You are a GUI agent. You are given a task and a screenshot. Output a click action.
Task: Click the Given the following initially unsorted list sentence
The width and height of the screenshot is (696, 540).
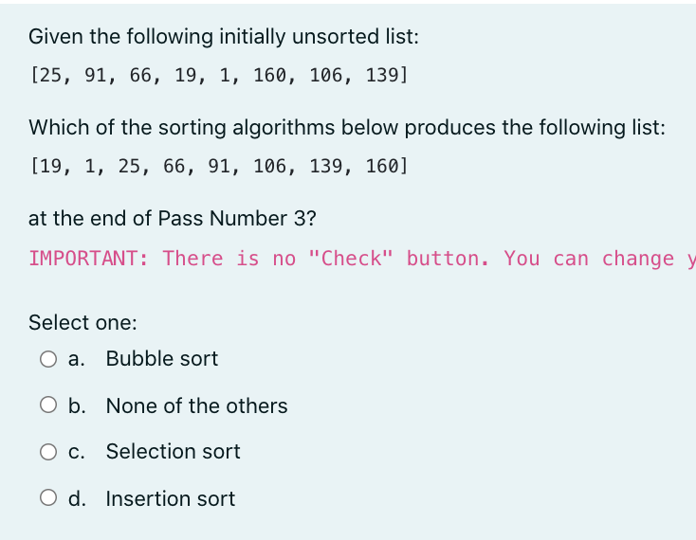click(x=224, y=36)
